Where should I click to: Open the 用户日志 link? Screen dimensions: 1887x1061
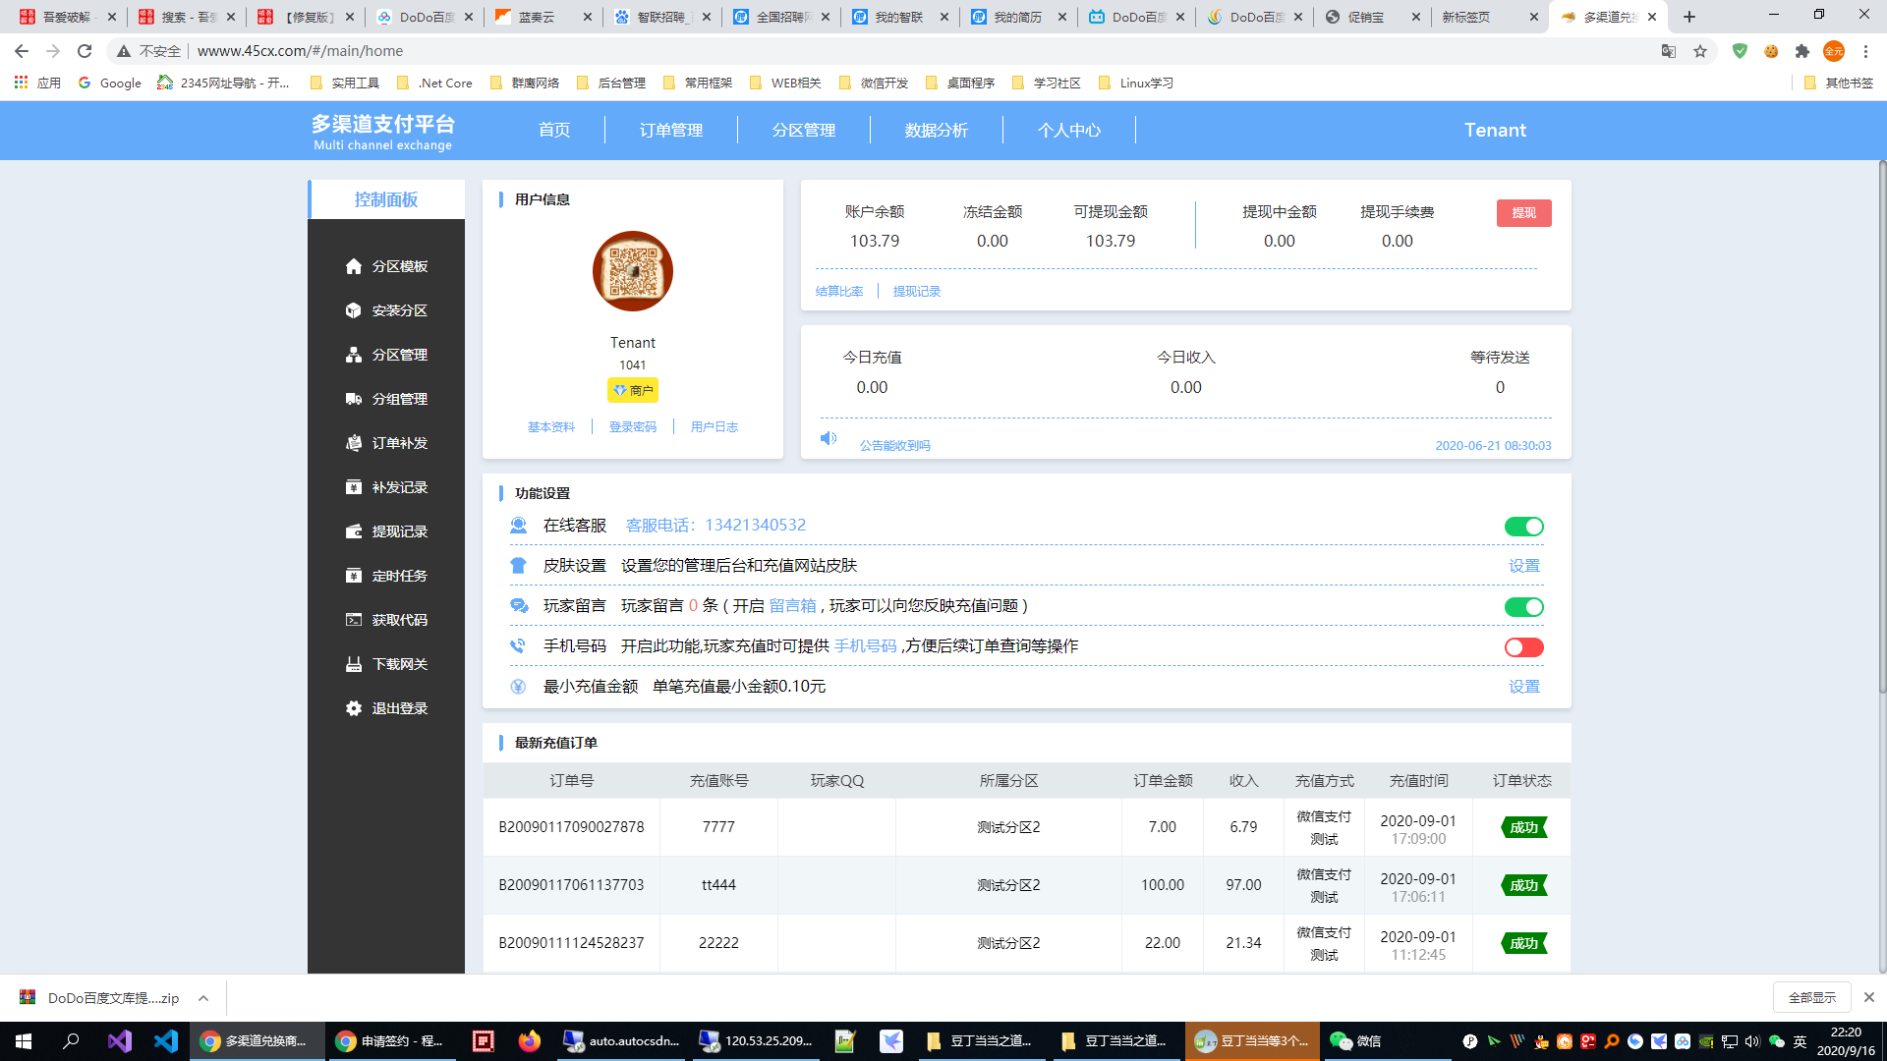pyautogui.click(x=715, y=427)
